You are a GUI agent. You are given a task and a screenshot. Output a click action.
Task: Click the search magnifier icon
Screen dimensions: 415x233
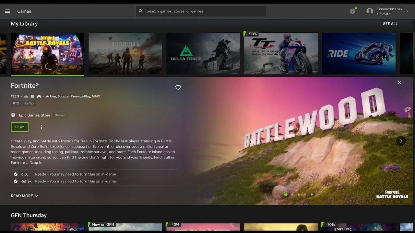click(141, 11)
